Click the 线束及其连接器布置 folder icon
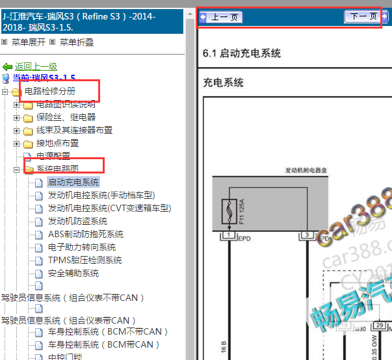This screenshot has width=392, height=360. (28, 131)
